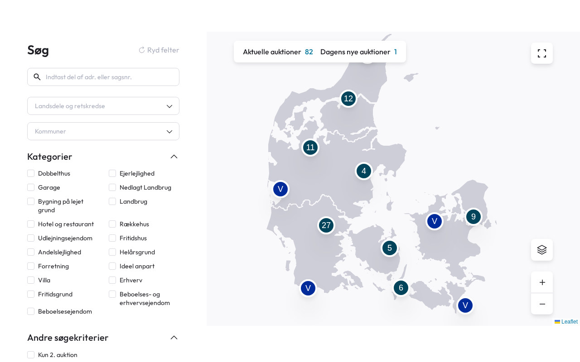This screenshot has width=580, height=362.
Task: Click the search magnifier icon
Action: tap(37, 77)
